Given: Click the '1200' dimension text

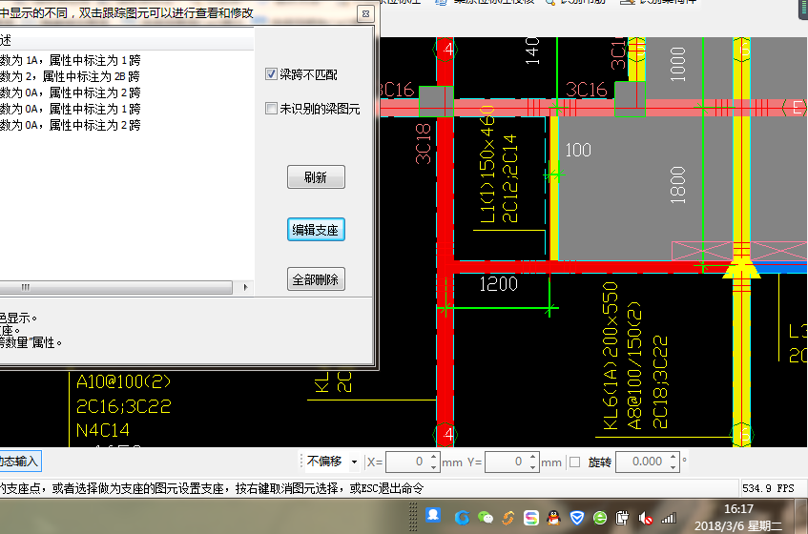Looking at the screenshot, I should [498, 284].
